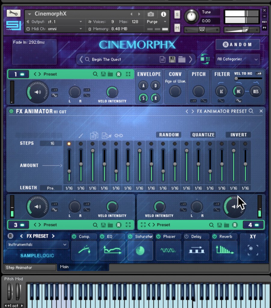Toggle Comp. effect power
The width and height of the screenshot is (271, 308).
[x=74, y=236]
